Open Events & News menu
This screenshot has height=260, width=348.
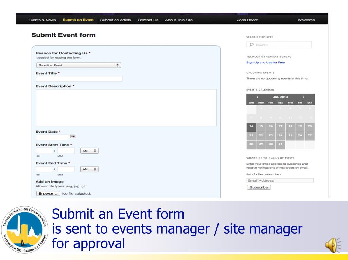coord(42,20)
